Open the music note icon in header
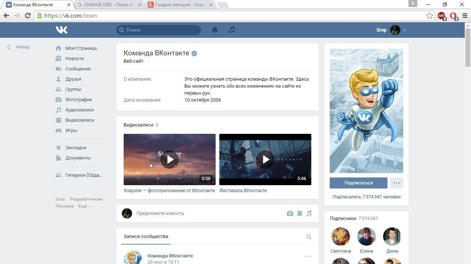Image resolution: width=471 pixels, height=264 pixels. click(x=231, y=30)
